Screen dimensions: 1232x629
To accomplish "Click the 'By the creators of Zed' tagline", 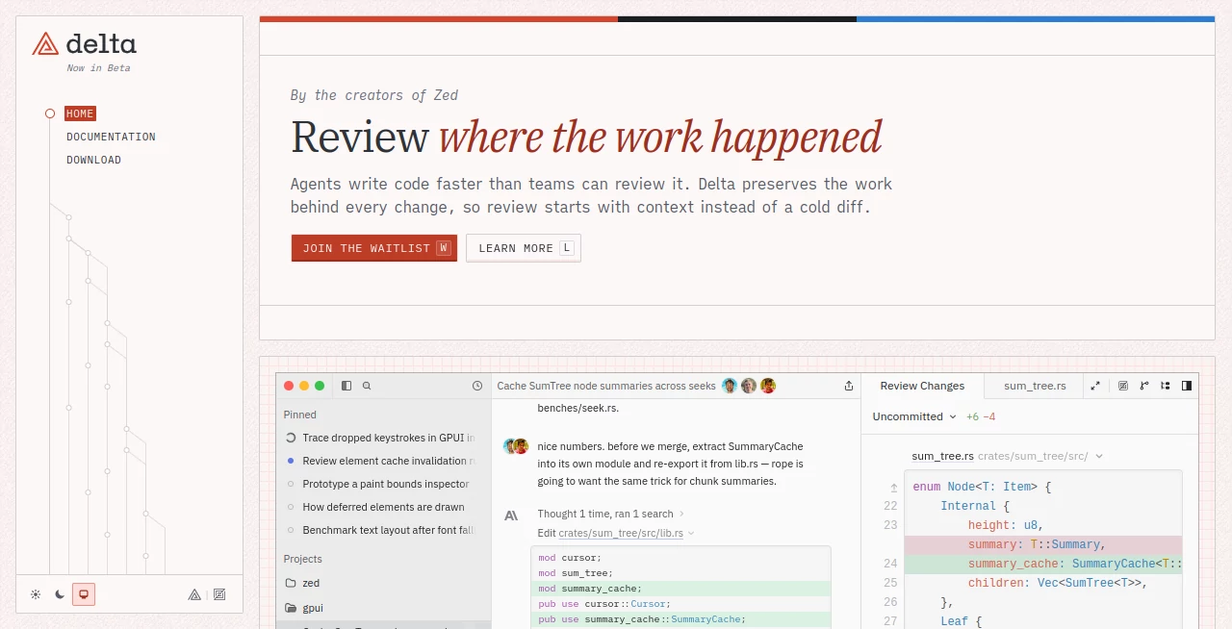I will [x=374, y=95].
